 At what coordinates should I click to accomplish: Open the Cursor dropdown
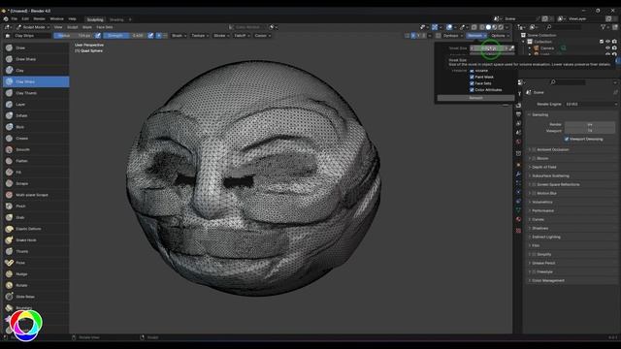(x=263, y=36)
